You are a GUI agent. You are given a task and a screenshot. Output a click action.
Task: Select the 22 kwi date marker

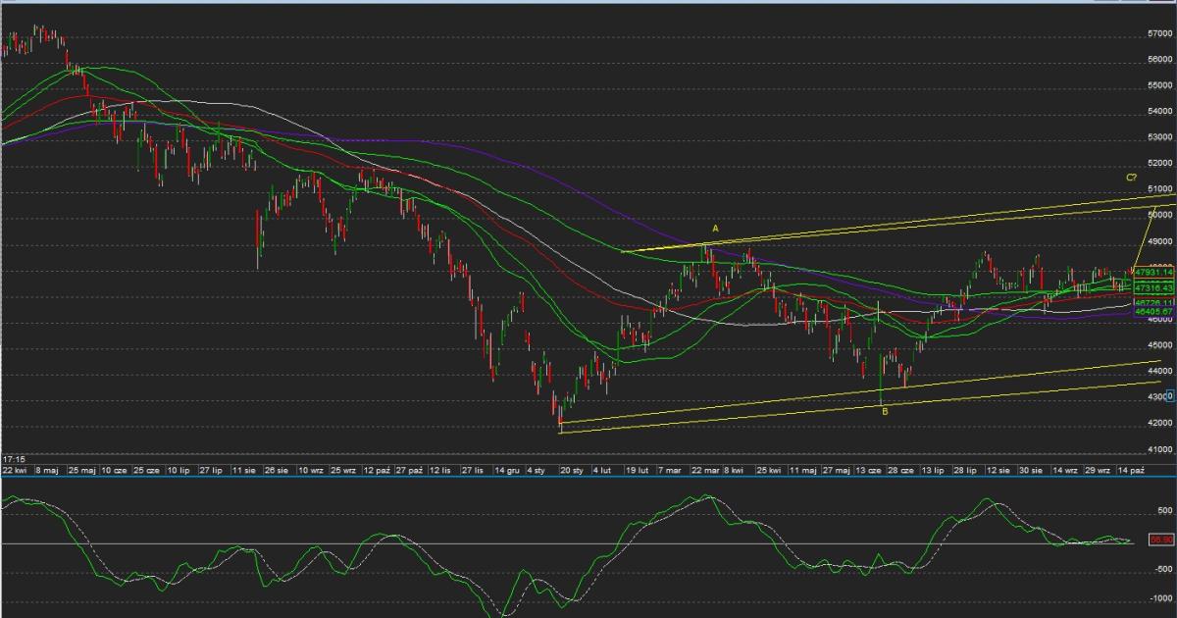pos(16,471)
